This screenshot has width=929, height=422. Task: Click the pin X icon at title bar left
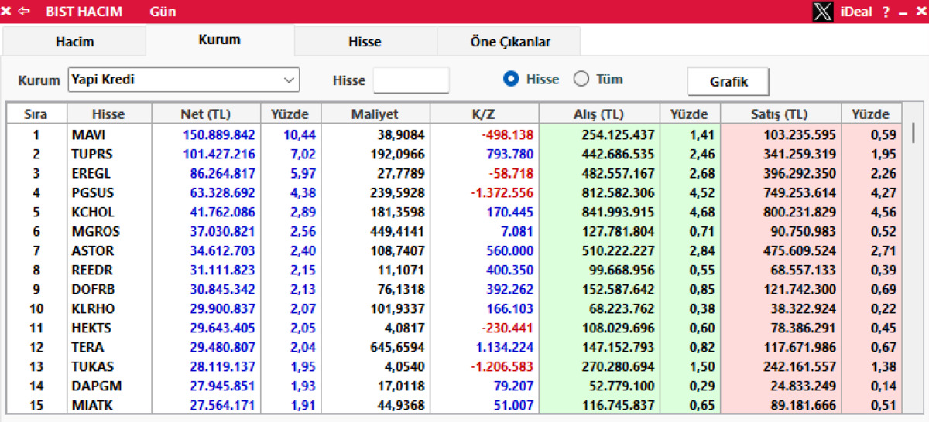pyautogui.click(x=7, y=12)
